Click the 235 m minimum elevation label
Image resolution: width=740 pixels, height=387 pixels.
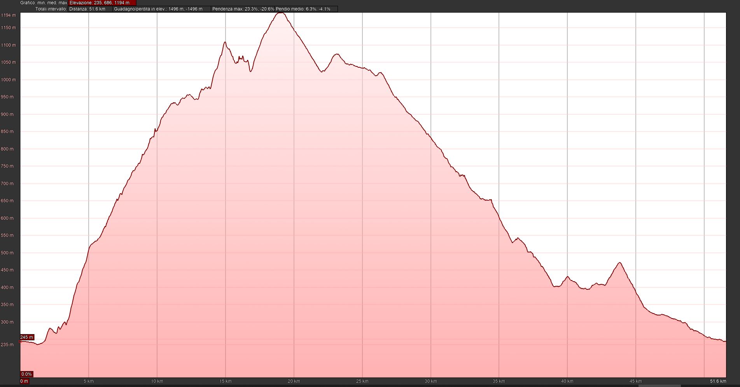click(7, 345)
